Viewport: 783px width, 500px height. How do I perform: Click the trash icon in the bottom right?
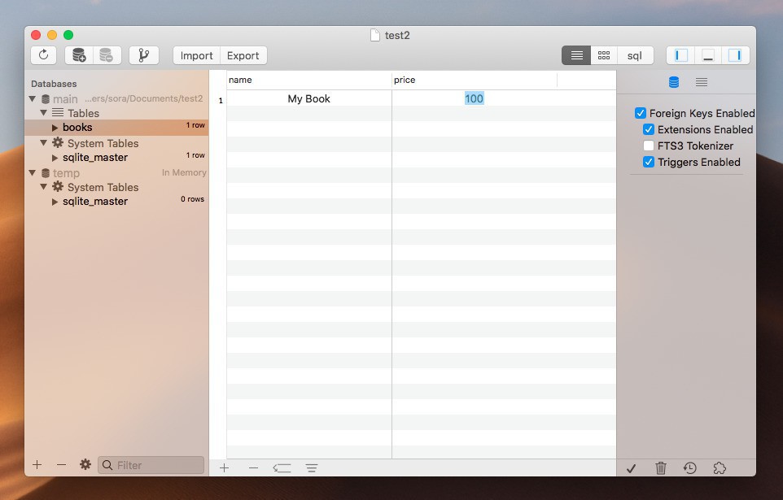coord(661,467)
